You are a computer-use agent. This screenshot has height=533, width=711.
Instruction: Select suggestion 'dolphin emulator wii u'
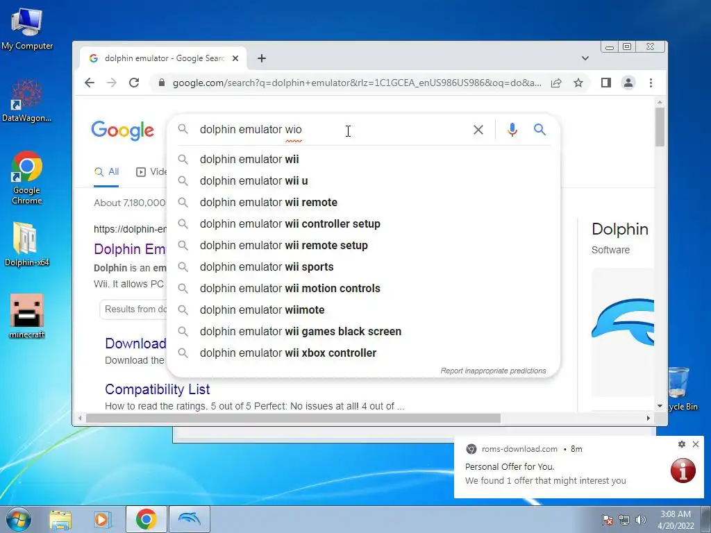pyautogui.click(x=364, y=181)
